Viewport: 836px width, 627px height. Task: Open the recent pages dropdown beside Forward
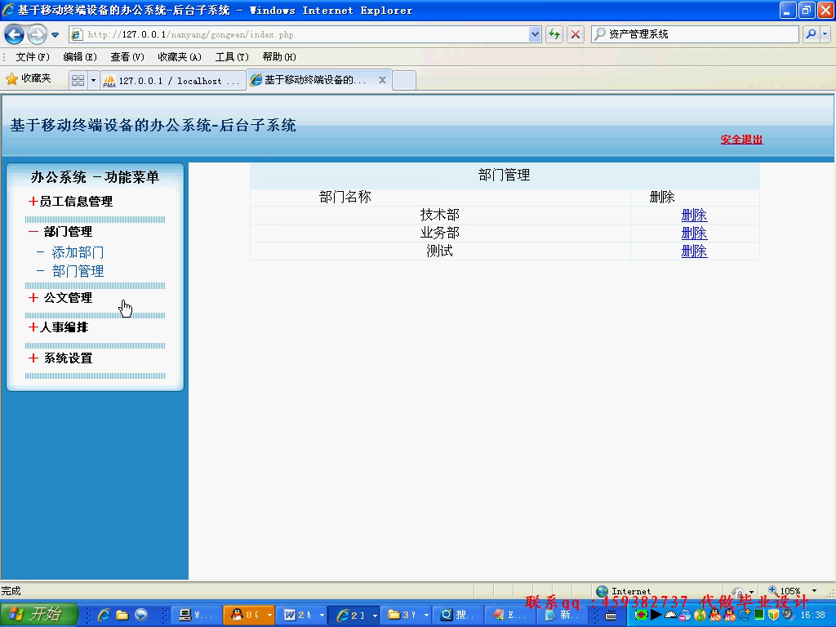pyautogui.click(x=55, y=35)
